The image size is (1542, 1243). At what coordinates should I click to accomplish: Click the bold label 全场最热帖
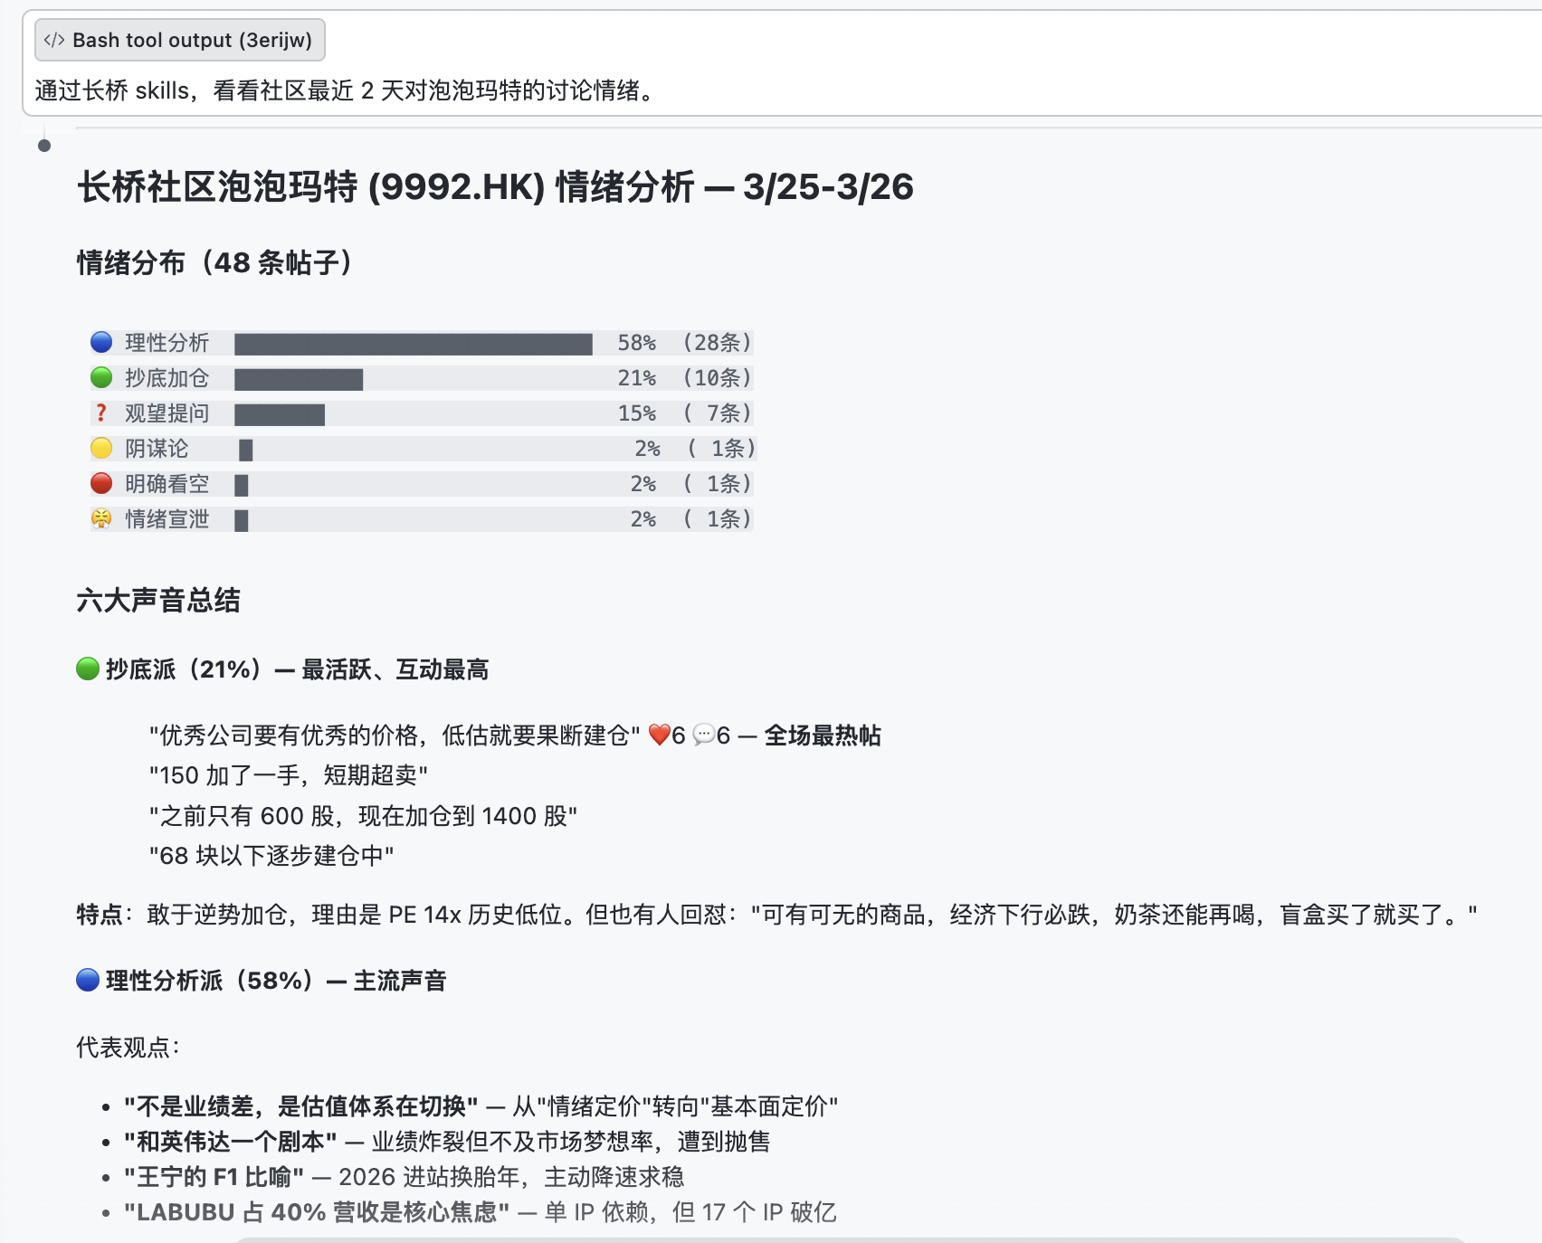pyautogui.click(x=823, y=735)
